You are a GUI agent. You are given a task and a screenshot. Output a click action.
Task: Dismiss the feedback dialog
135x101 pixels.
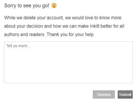pos(104,94)
